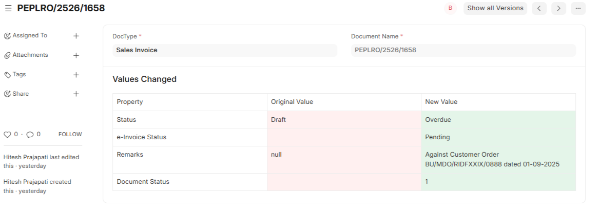
Task: Open the three-dot more options menu
Action: [x=578, y=8]
